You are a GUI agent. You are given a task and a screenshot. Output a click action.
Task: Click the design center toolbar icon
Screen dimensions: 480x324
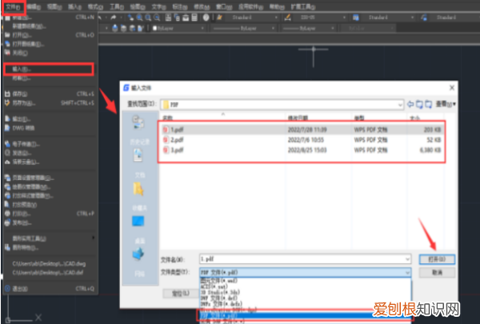click(177, 18)
